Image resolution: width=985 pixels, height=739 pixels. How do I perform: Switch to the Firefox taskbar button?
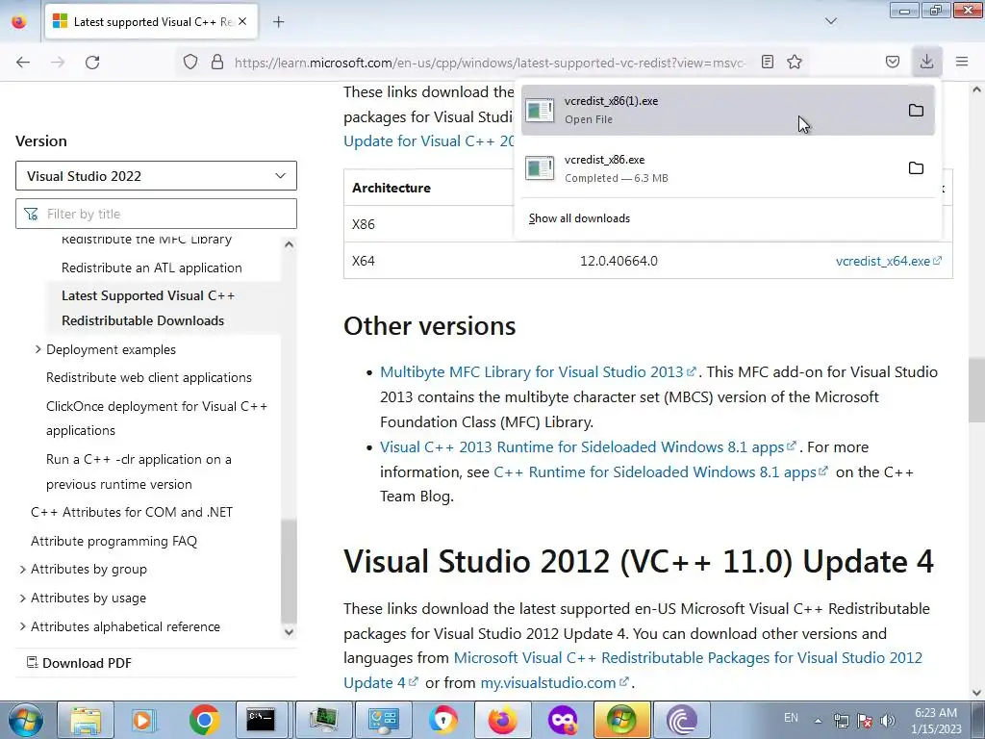pyautogui.click(x=502, y=720)
